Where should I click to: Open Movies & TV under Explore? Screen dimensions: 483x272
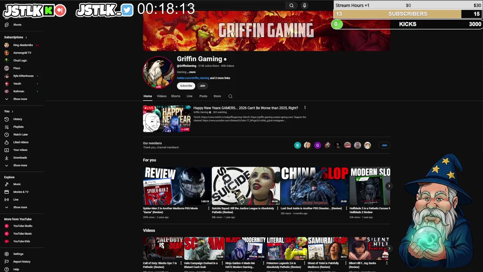[21, 192]
